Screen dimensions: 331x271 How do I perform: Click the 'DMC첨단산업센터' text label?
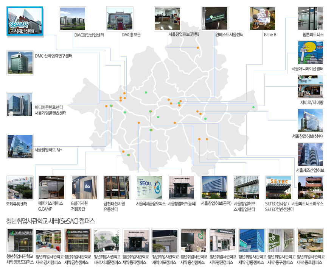[89, 35]
